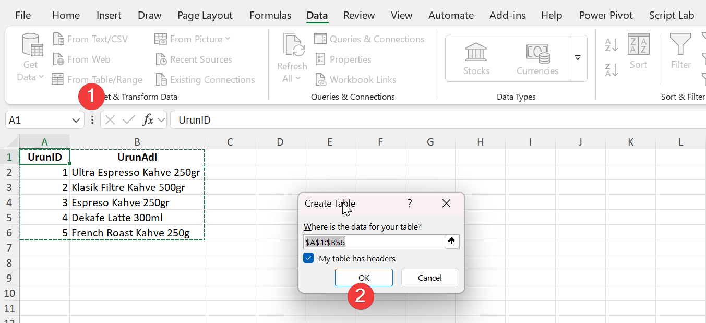This screenshot has height=323, width=706.
Task: Cancel the Create Table dialog
Action: click(429, 278)
